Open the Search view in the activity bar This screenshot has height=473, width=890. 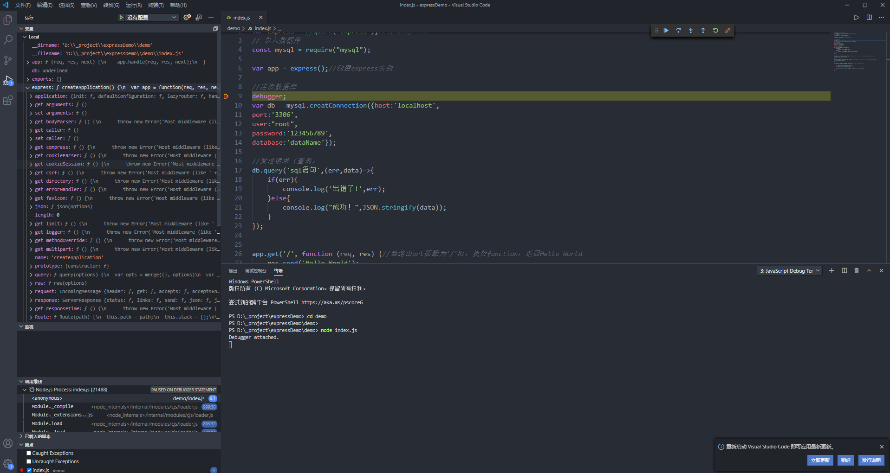click(8, 40)
